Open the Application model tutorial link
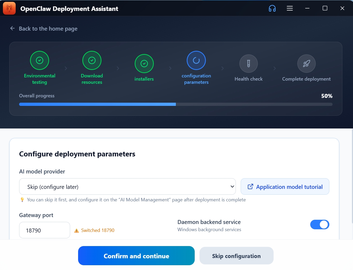This screenshot has width=353, height=270. tap(285, 186)
